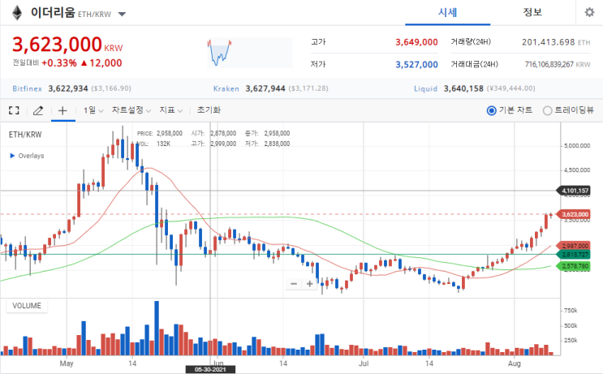
Task: Open ETH/KRW market selector arrow
Action: [x=122, y=15]
